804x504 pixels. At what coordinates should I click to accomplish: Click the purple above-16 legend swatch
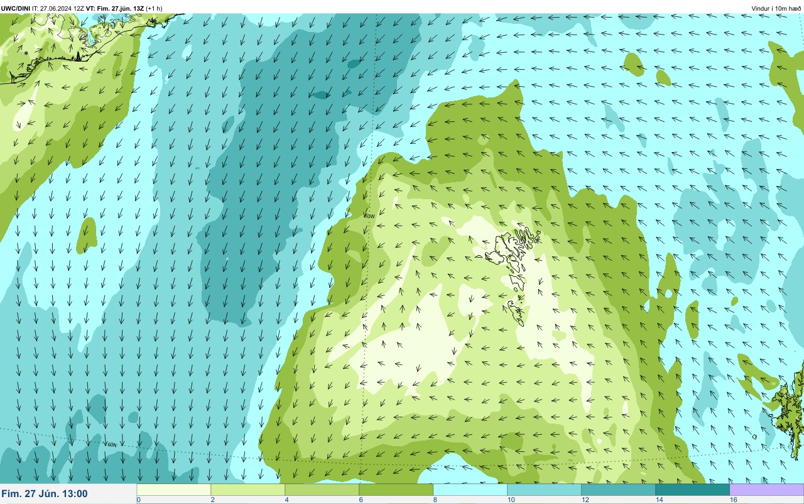(x=766, y=490)
